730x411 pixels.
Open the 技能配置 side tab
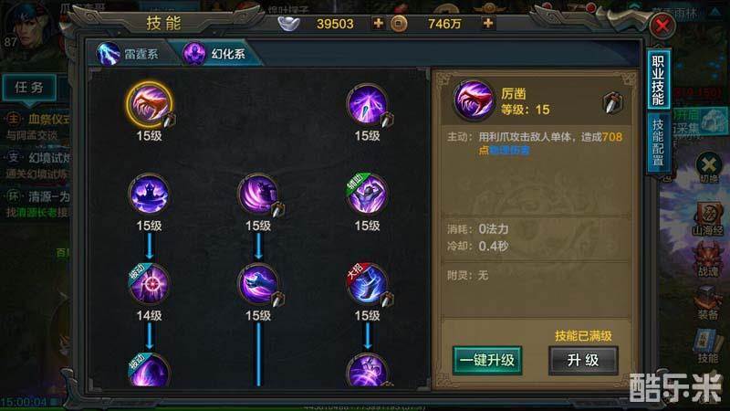(x=658, y=142)
